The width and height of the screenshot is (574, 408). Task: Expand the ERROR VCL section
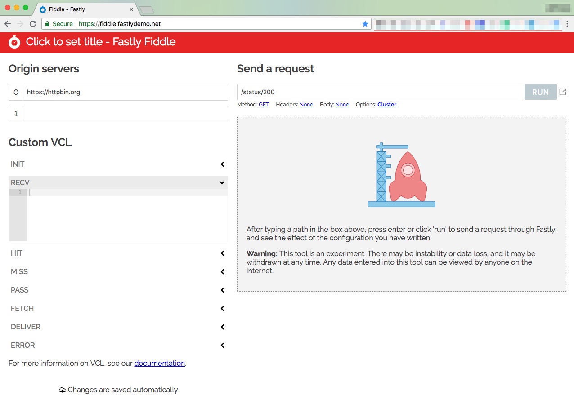pyautogui.click(x=222, y=345)
